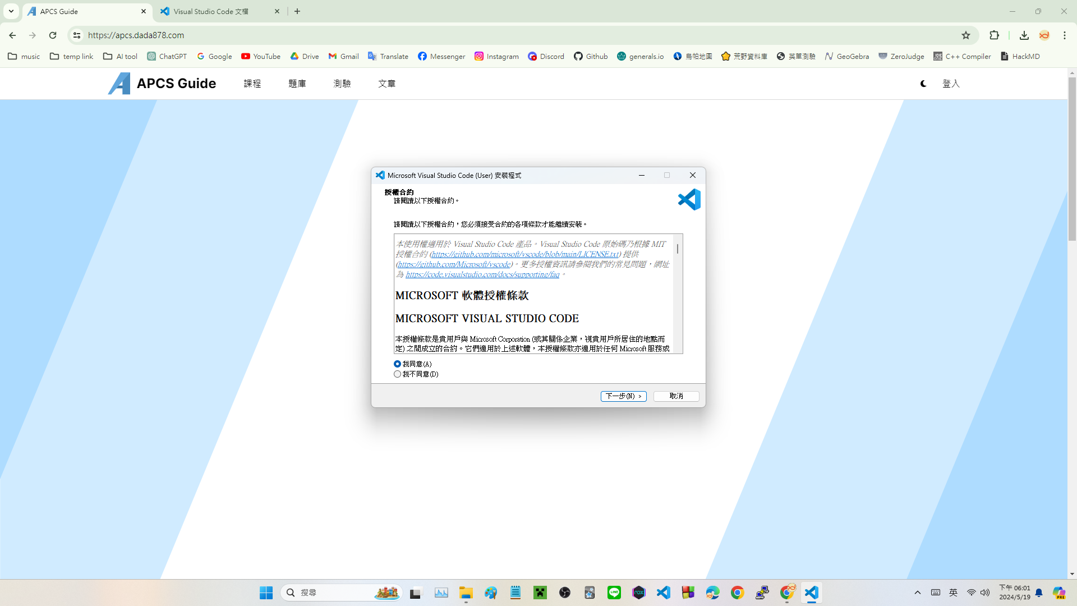Click the 下一步(N) next button
Screen dimensions: 1077x606
click(x=623, y=396)
